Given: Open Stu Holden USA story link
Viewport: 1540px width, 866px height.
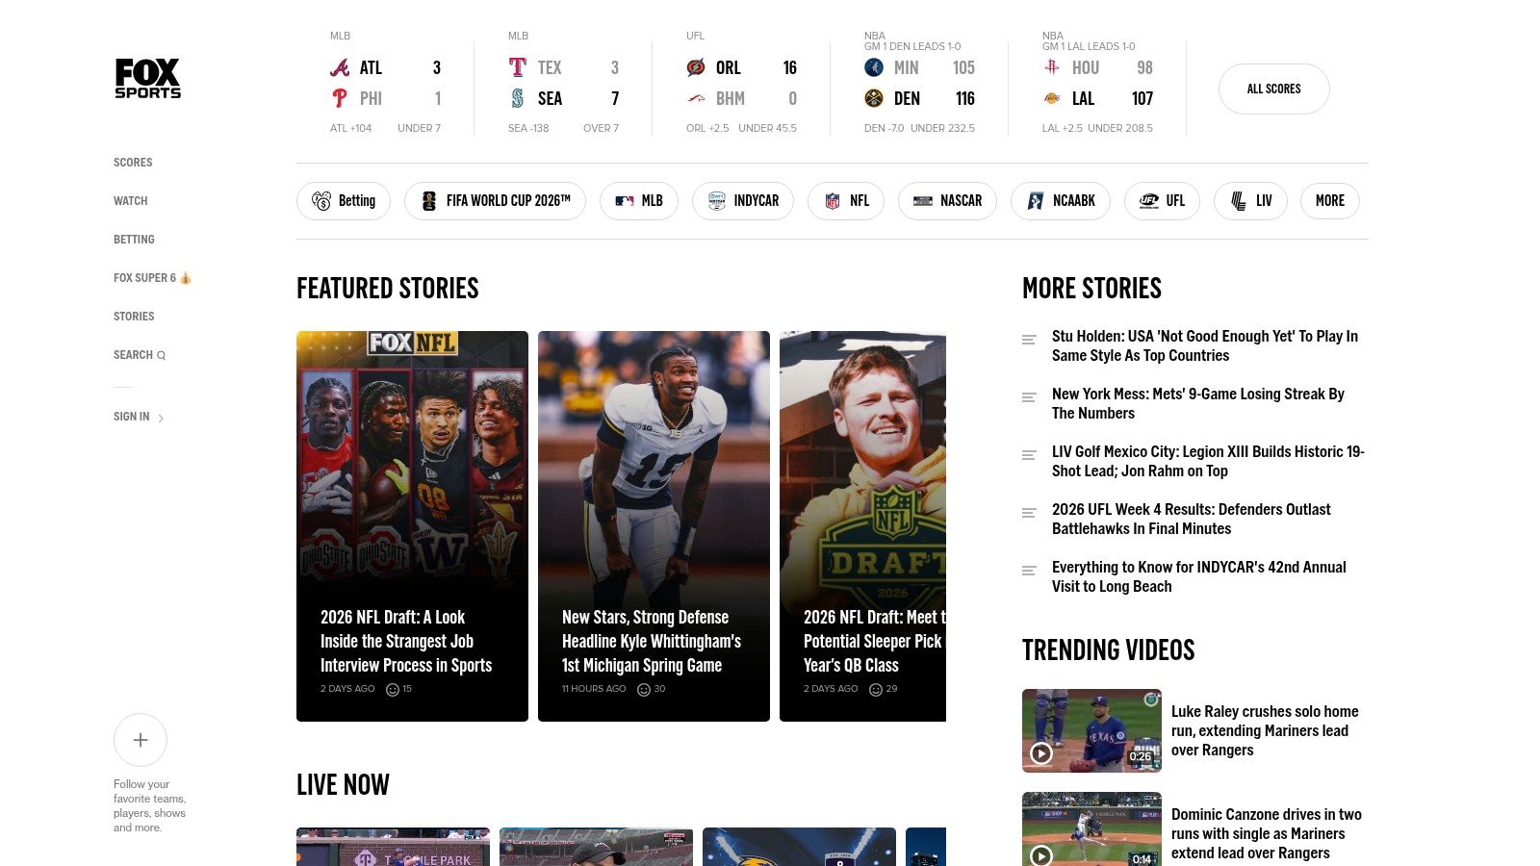Looking at the screenshot, I should point(1205,345).
